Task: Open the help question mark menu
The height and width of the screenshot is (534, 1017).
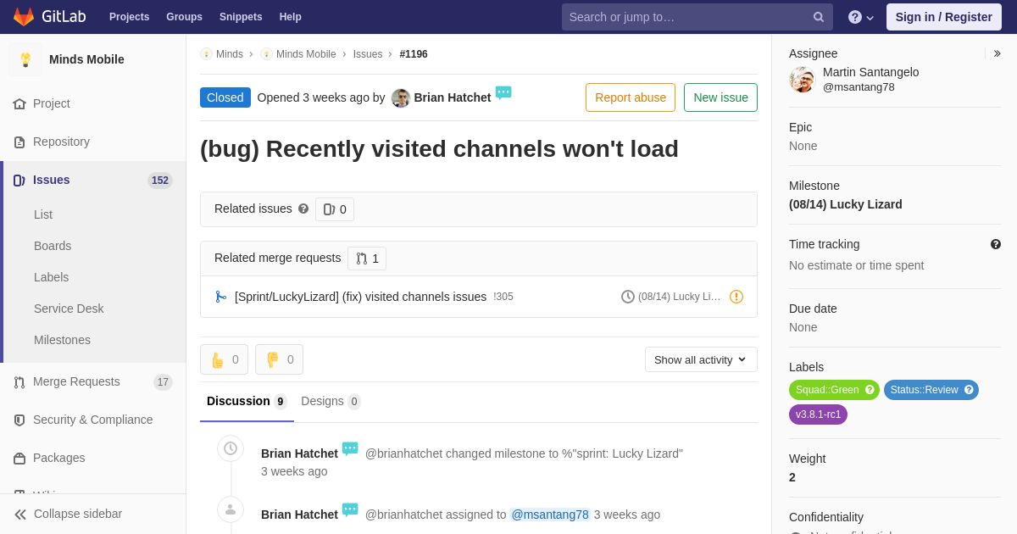Action: coord(861,17)
